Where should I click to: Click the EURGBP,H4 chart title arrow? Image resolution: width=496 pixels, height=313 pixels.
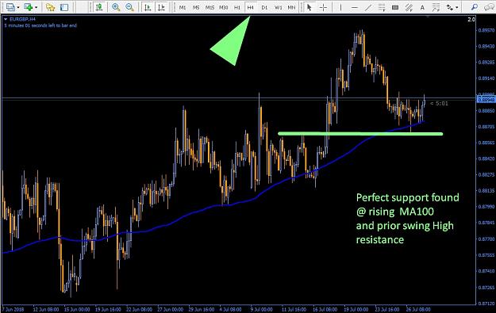pos(6,20)
